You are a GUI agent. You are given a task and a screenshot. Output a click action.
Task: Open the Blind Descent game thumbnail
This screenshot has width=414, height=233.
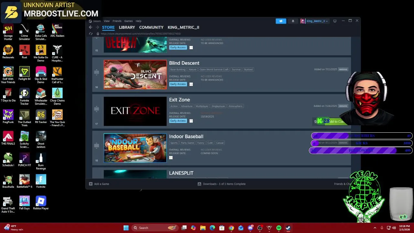(135, 74)
